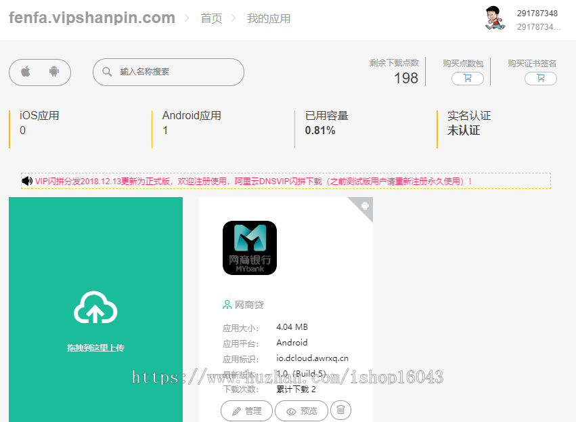Delete the app with the trash icon
The height and width of the screenshot is (422, 576).
click(x=340, y=409)
